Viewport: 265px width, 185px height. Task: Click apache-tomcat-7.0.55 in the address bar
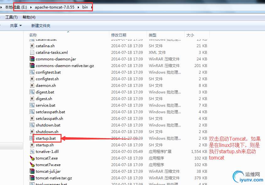pyautogui.click(x=55, y=7)
